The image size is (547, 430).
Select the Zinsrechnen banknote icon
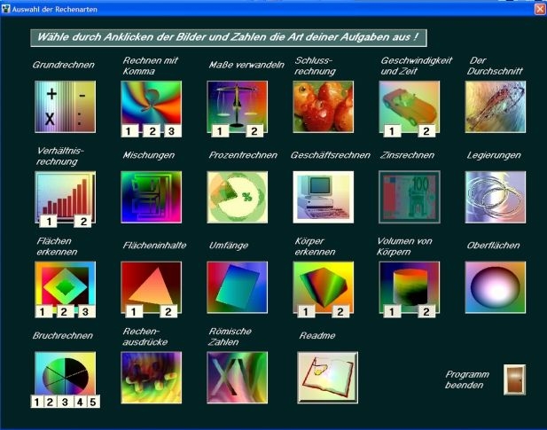click(x=409, y=197)
